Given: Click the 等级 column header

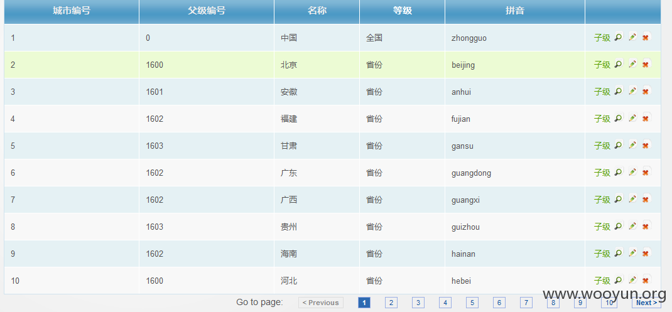Looking at the screenshot, I should click(402, 11).
